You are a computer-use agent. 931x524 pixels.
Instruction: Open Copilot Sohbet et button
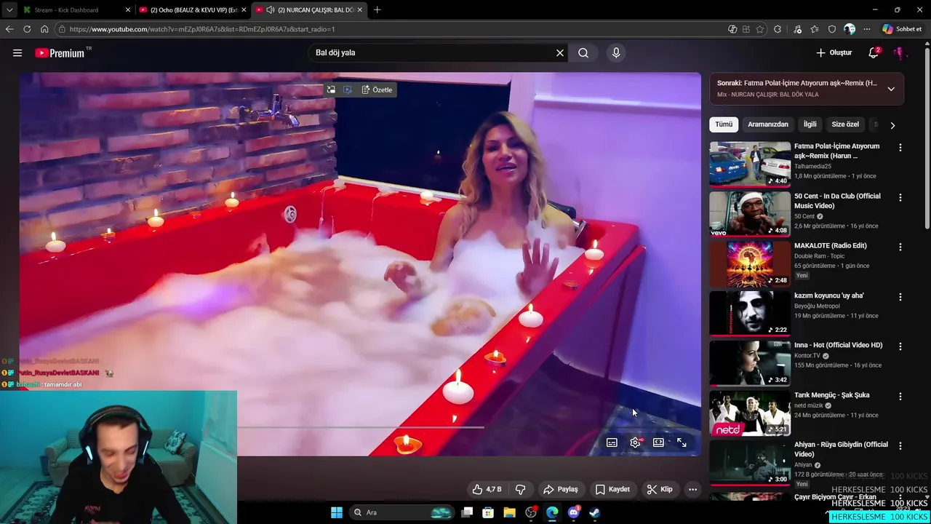[x=902, y=29]
